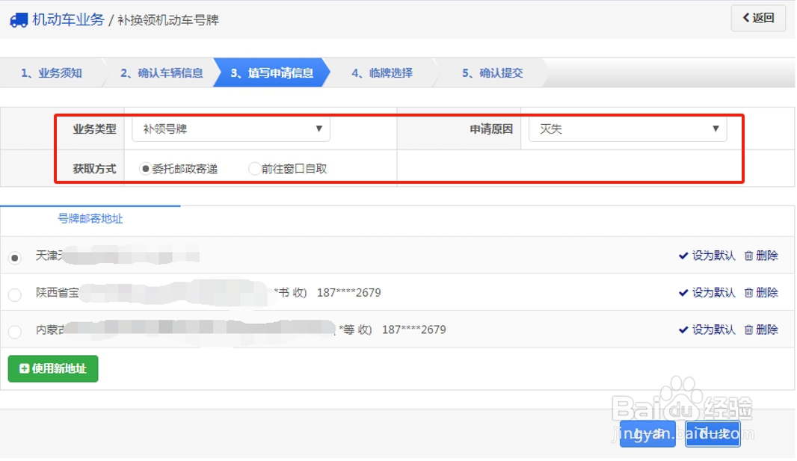Click the phone 187****2679 in 内蒙古 row
Viewport: 797px width, 461px height.
pyautogui.click(x=413, y=329)
